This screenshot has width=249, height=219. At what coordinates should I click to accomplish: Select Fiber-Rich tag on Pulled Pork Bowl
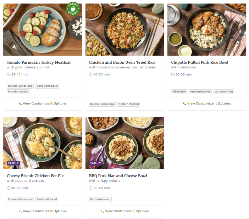(179, 92)
